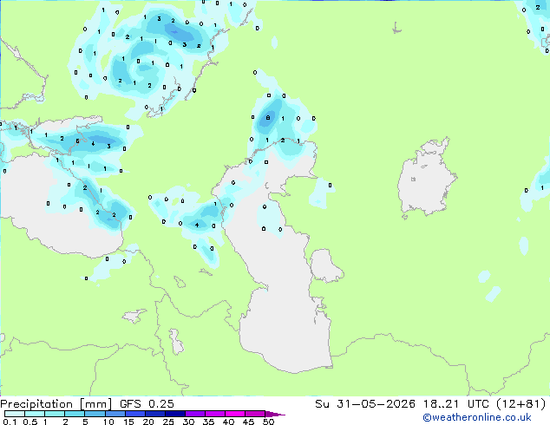The width and height of the screenshot is (550, 425).
Task: Click the legend tick label '35'
Action: coord(208,422)
